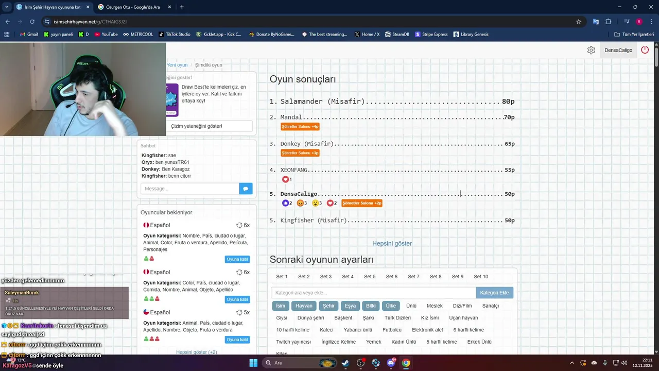This screenshot has height=371, width=659.
Task: Click the microphone icon in system tray
Action: [605, 363]
